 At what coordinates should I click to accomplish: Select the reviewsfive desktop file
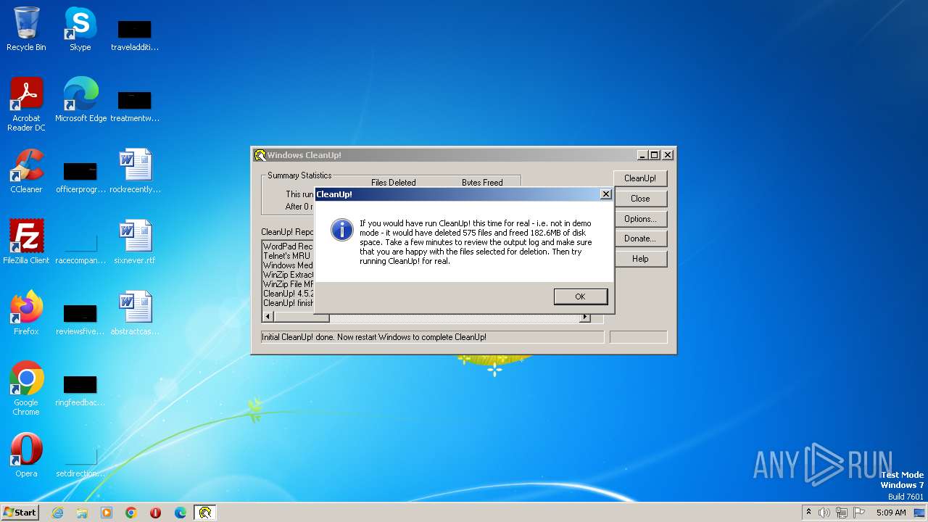coord(80,319)
